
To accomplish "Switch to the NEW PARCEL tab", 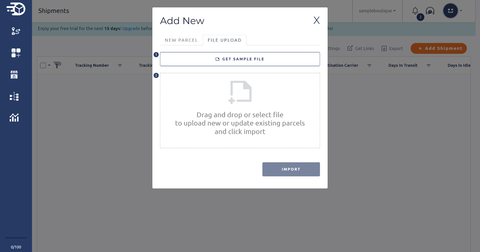I will coord(181,40).
